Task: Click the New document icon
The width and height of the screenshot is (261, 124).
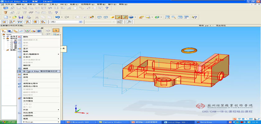Action: coord(6,17)
